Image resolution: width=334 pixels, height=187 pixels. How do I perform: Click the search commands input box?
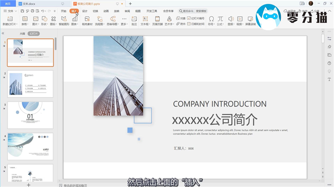(x=195, y=11)
